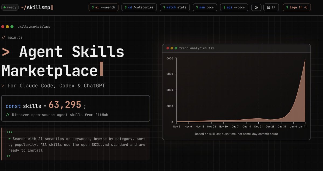
Task: Expand the man docs section
Action: pos(205,7)
